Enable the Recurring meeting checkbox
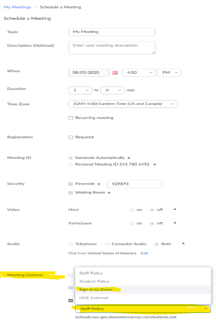The width and height of the screenshot is (216, 320). pos(71,118)
